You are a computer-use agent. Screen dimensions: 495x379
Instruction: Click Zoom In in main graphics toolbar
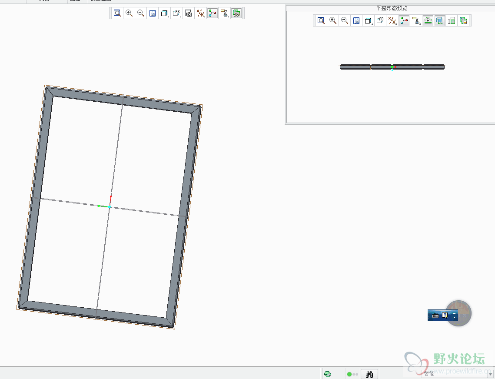(129, 13)
